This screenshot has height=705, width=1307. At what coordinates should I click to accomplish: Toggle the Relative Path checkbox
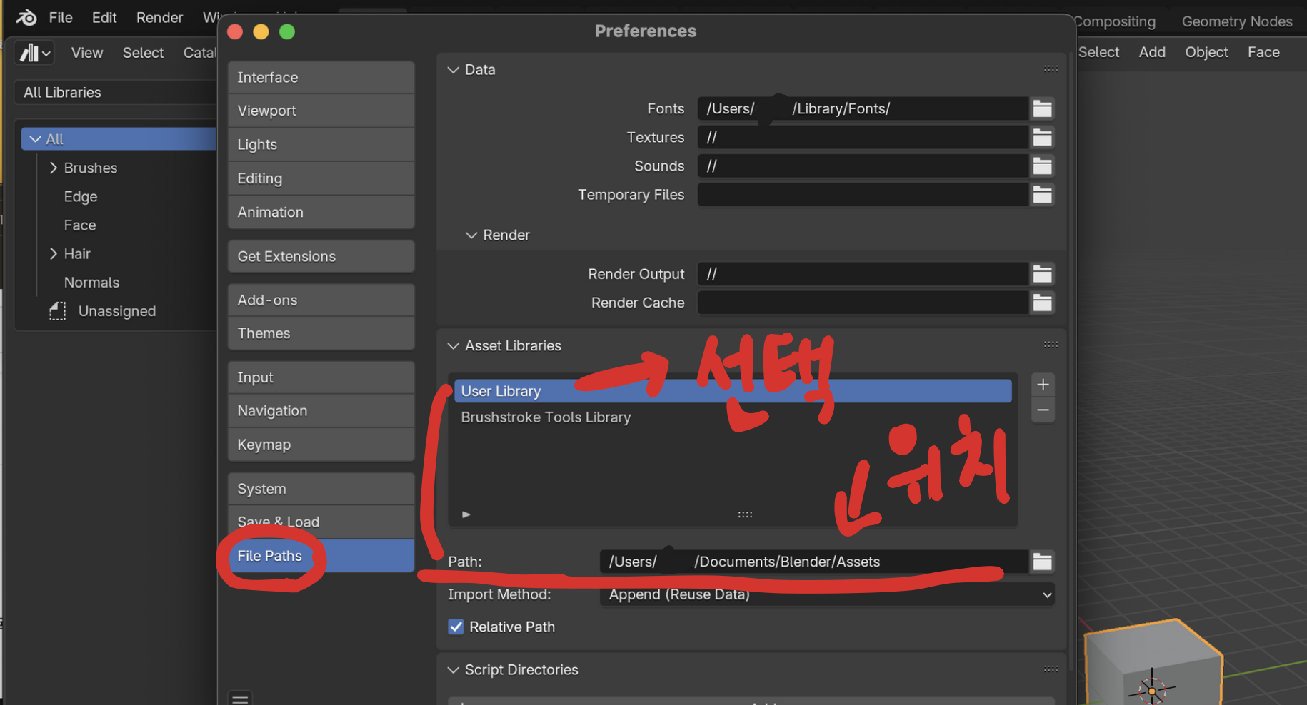456,627
